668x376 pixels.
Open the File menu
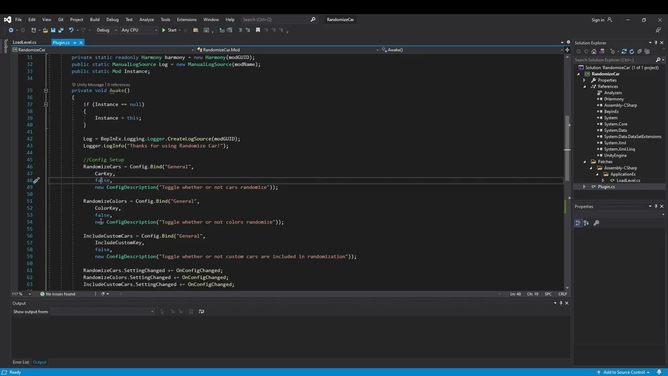(x=18, y=19)
